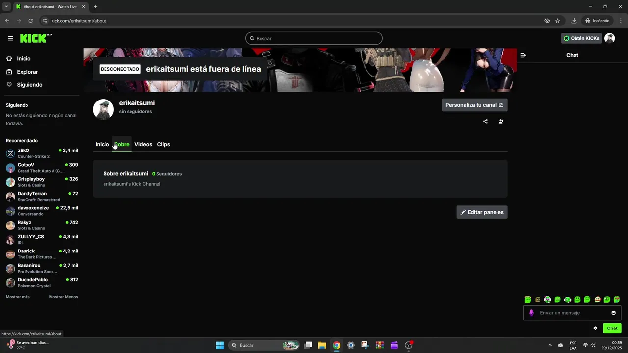Switch to the Clips tab

point(163,144)
